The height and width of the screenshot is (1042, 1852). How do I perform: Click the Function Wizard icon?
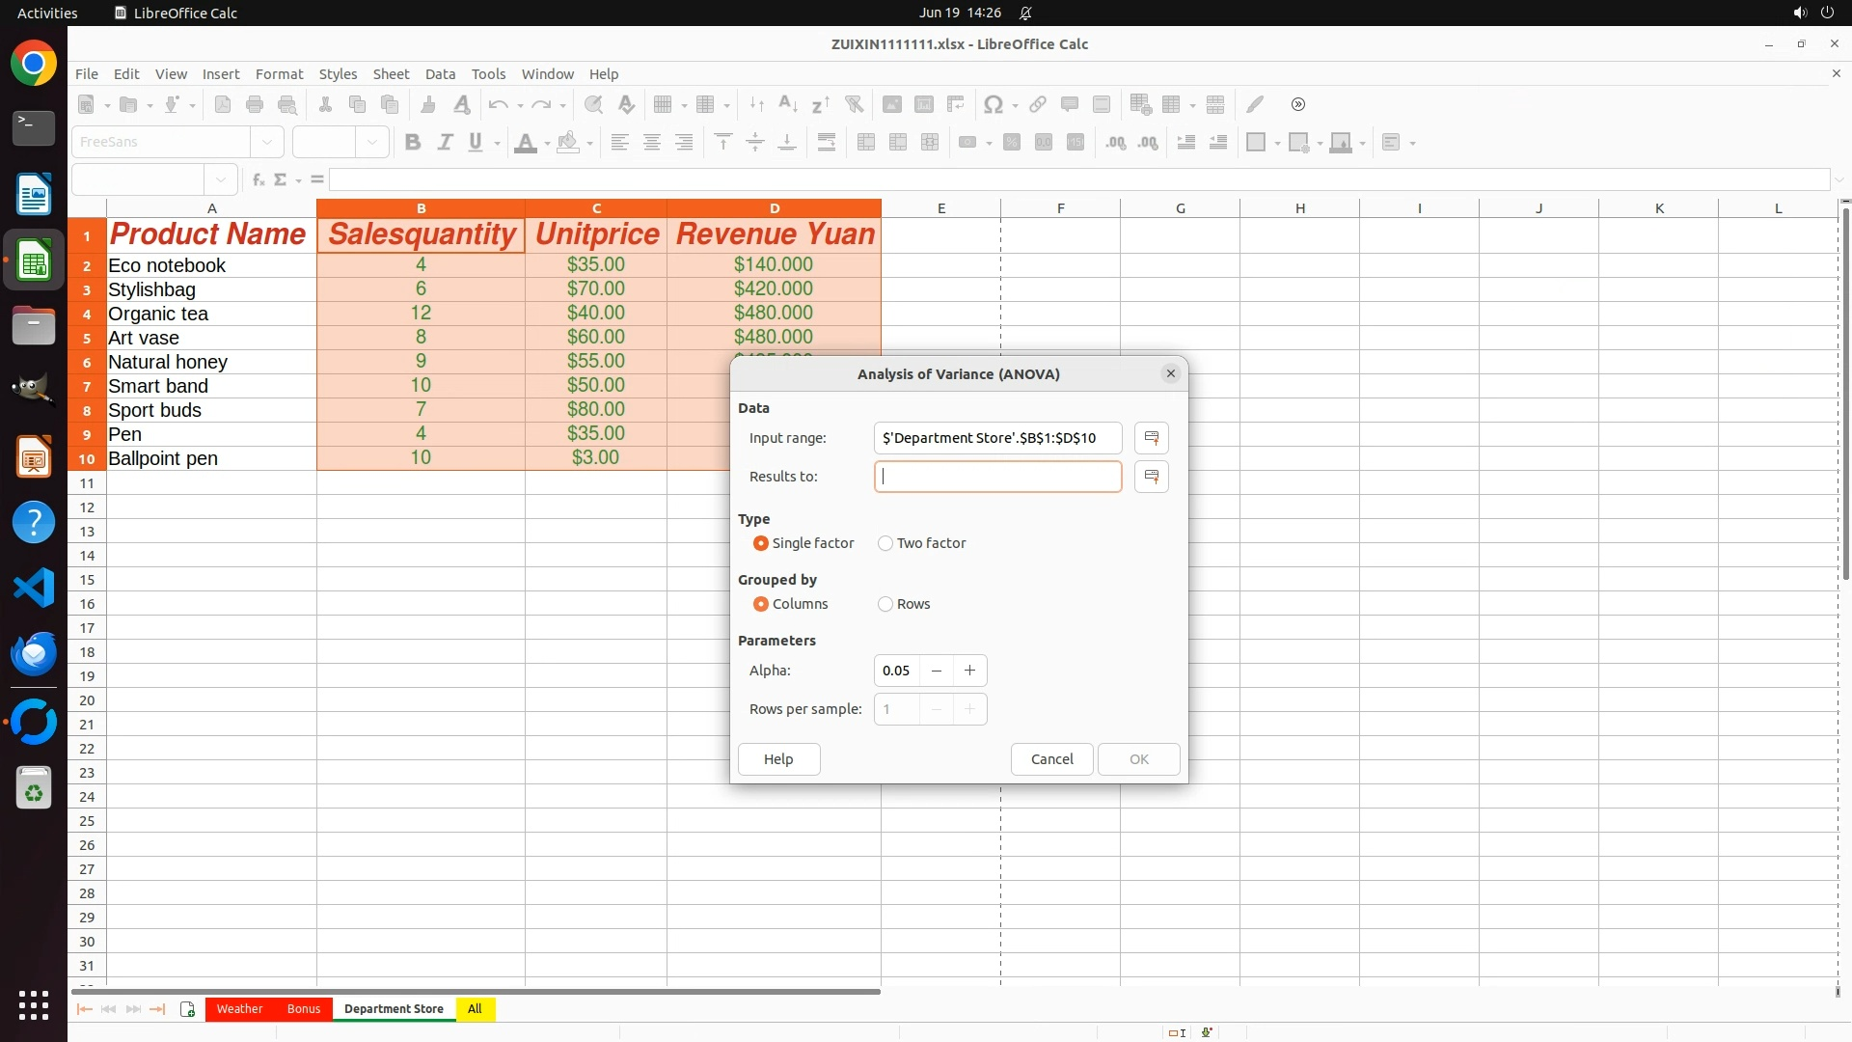[x=258, y=179]
